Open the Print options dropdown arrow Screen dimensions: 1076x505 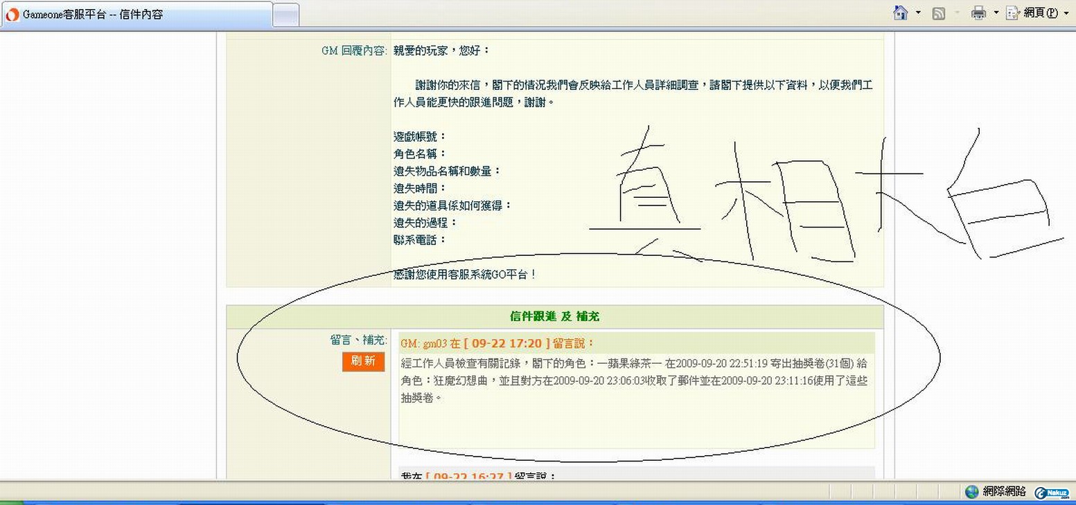996,13
